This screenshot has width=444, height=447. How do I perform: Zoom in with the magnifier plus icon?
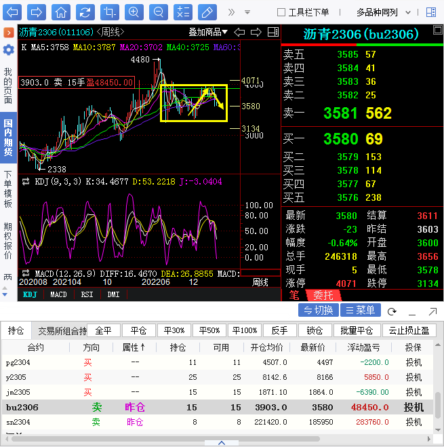coord(134,12)
